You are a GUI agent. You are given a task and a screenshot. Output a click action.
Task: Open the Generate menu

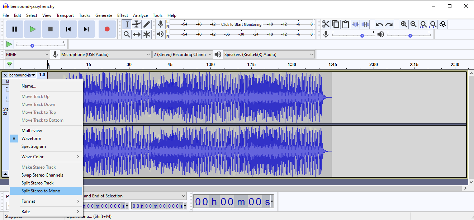(104, 15)
